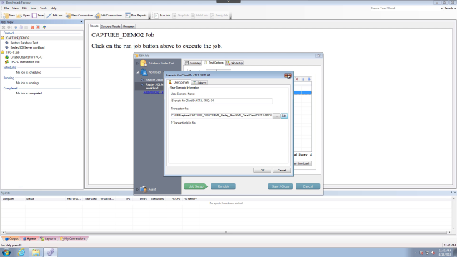Click the blue move-up arrow in Edit Job
This screenshot has width=457, height=257.
303,79
